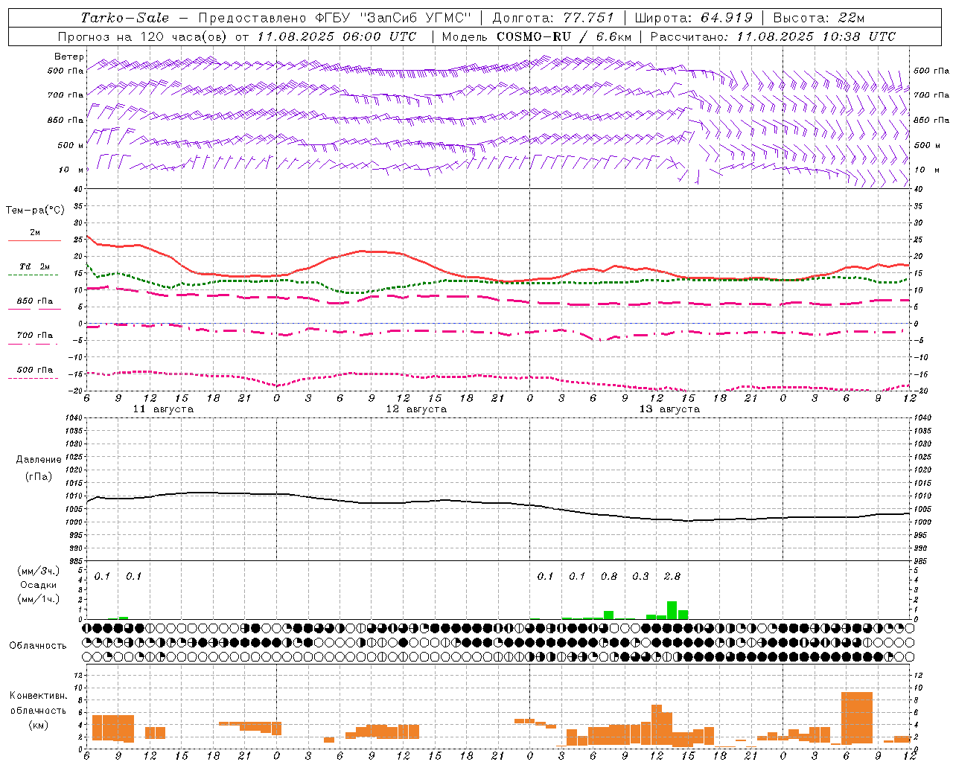Click the date label "11 августа"
This screenshot has height=762, width=953.
pyautogui.click(x=163, y=409)
